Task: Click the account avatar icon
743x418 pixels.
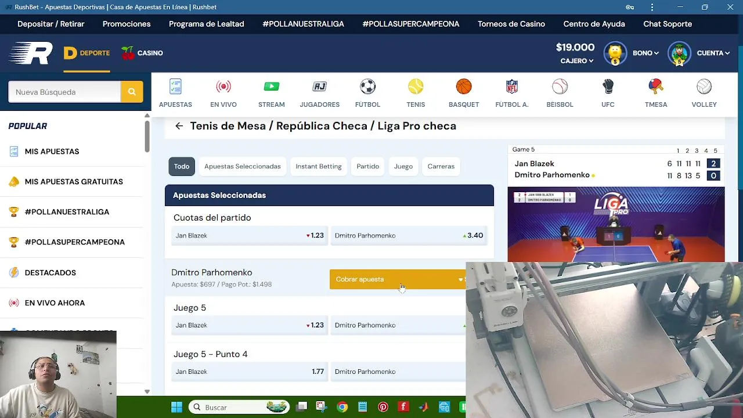Action: 679,53
